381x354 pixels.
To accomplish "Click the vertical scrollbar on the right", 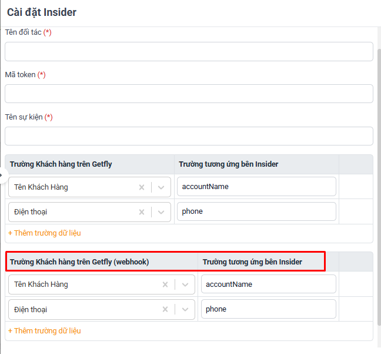I will click(x=379, y=187).
